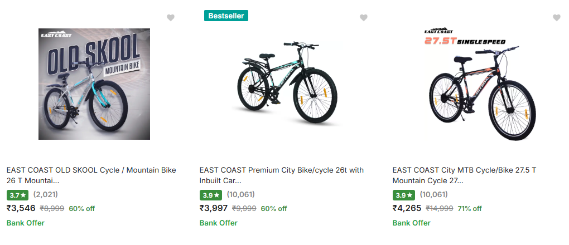Open the Premium City Bike 3.9 star badge
Viewport: 569px width, 245px height.
[x=210, y=195]
